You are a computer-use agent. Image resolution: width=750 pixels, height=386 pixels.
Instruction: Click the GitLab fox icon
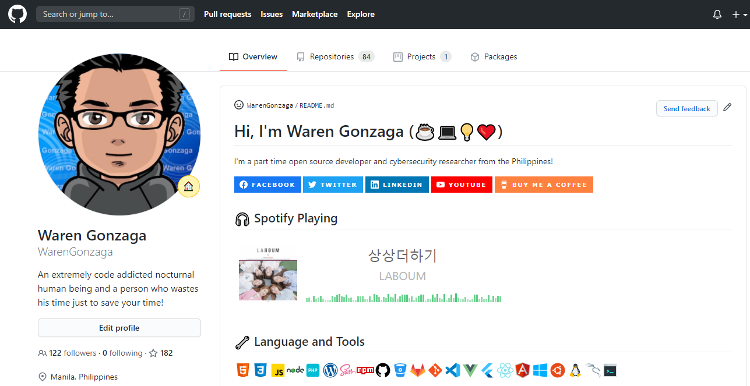tap(418, 370)
